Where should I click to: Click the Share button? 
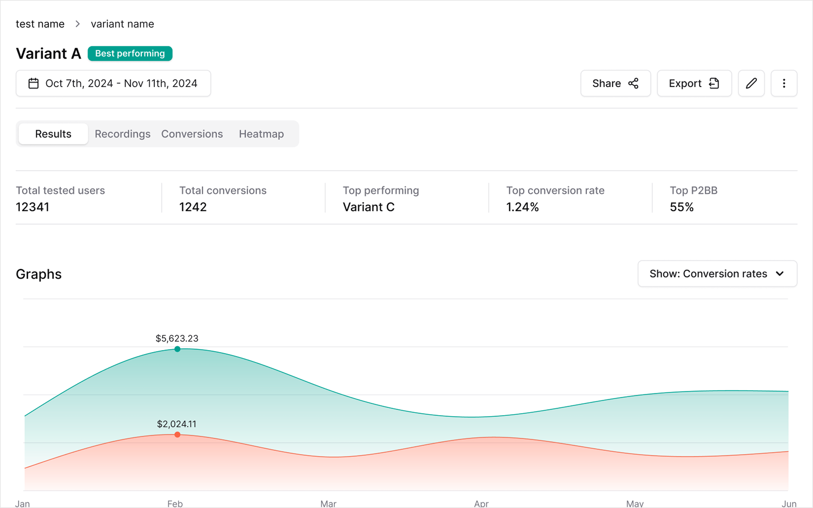click(x=606, y=83)
